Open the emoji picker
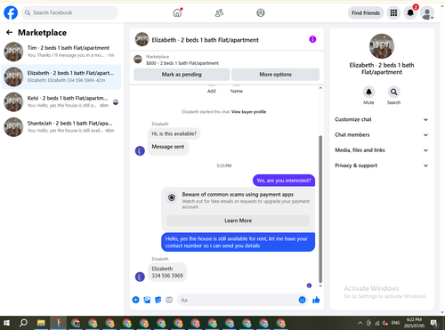Viewport: 445px width, 330px height. click(302, 300)
